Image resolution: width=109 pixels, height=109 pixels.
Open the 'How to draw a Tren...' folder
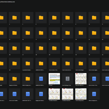[54, 63]
